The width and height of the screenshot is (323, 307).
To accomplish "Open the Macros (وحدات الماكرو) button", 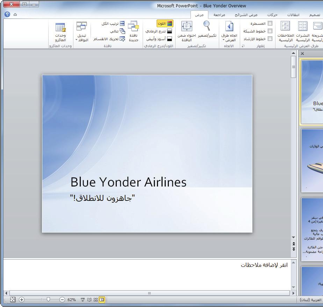I will tap(60, 32).
